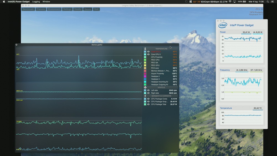
Task: Toggle eye icon for CPU Package Total
Action: pyautogui.click(x=148, y=104)
